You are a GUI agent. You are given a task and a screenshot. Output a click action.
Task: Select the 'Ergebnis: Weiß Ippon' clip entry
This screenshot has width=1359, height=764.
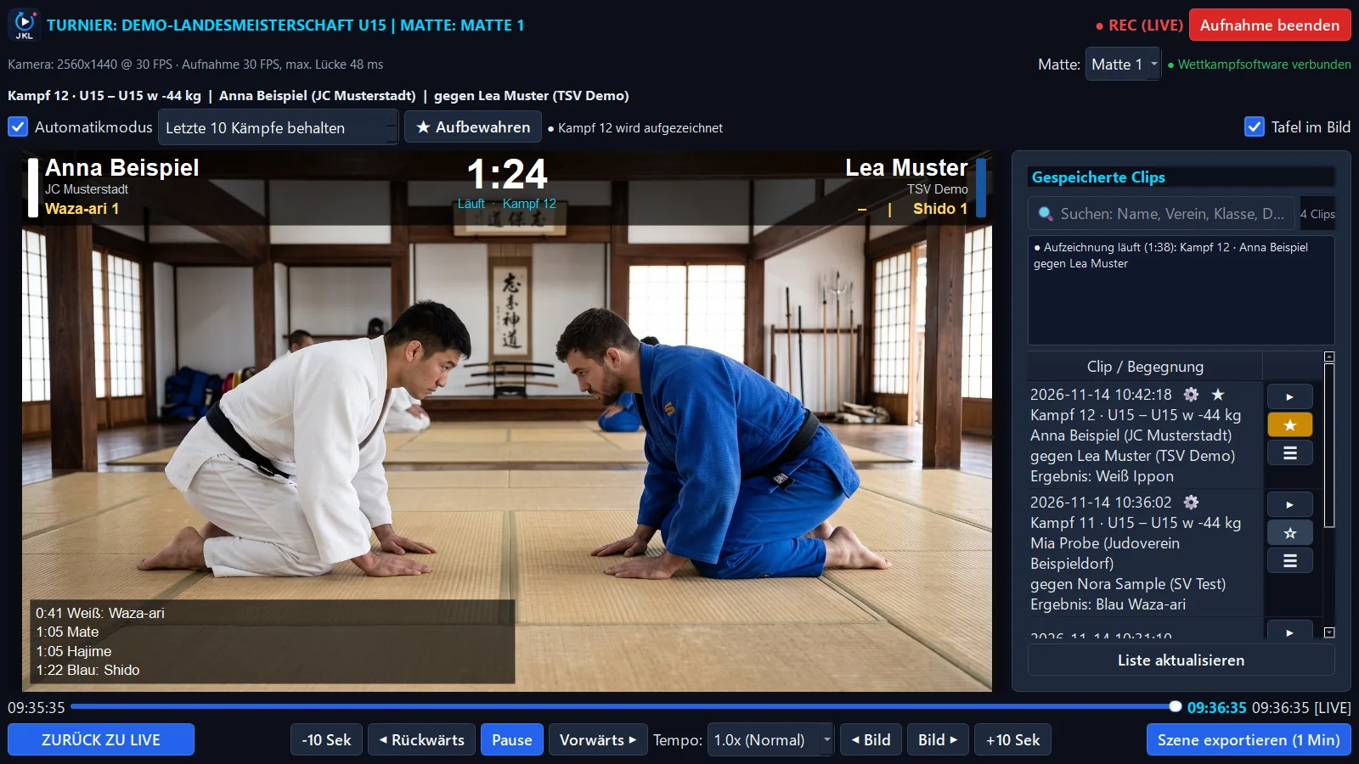click(1145, 435)
